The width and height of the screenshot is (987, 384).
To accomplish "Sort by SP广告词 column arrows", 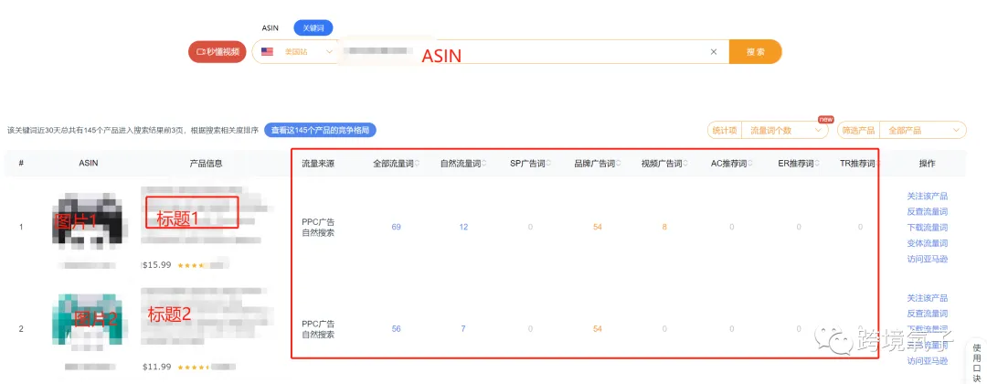I will tap(547, 164).
